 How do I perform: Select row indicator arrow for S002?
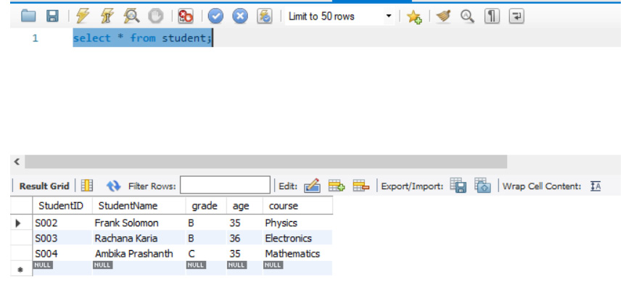click(x=17, y=223)
